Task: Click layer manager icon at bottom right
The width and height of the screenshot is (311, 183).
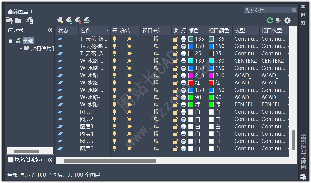Action: click(303, 177)
